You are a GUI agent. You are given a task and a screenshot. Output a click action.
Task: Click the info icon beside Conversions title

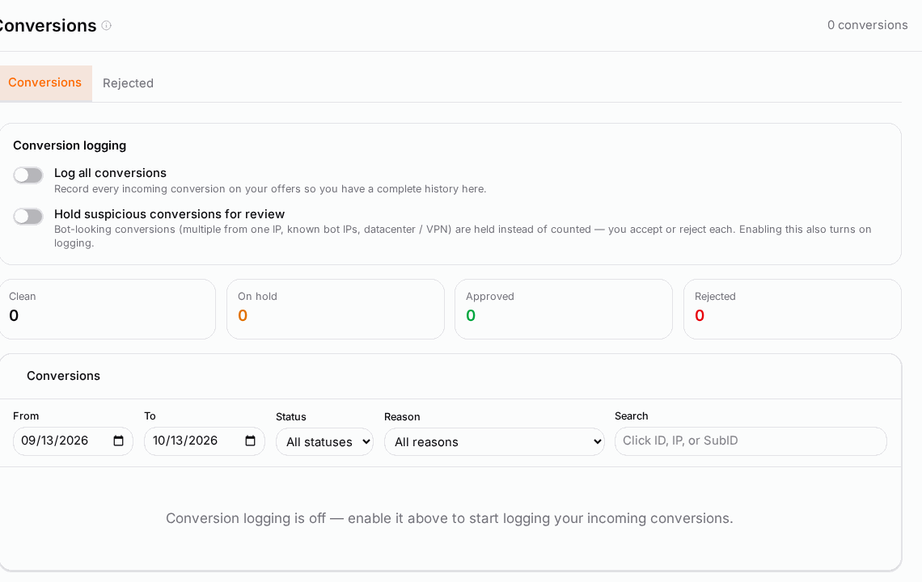(107, 25)
